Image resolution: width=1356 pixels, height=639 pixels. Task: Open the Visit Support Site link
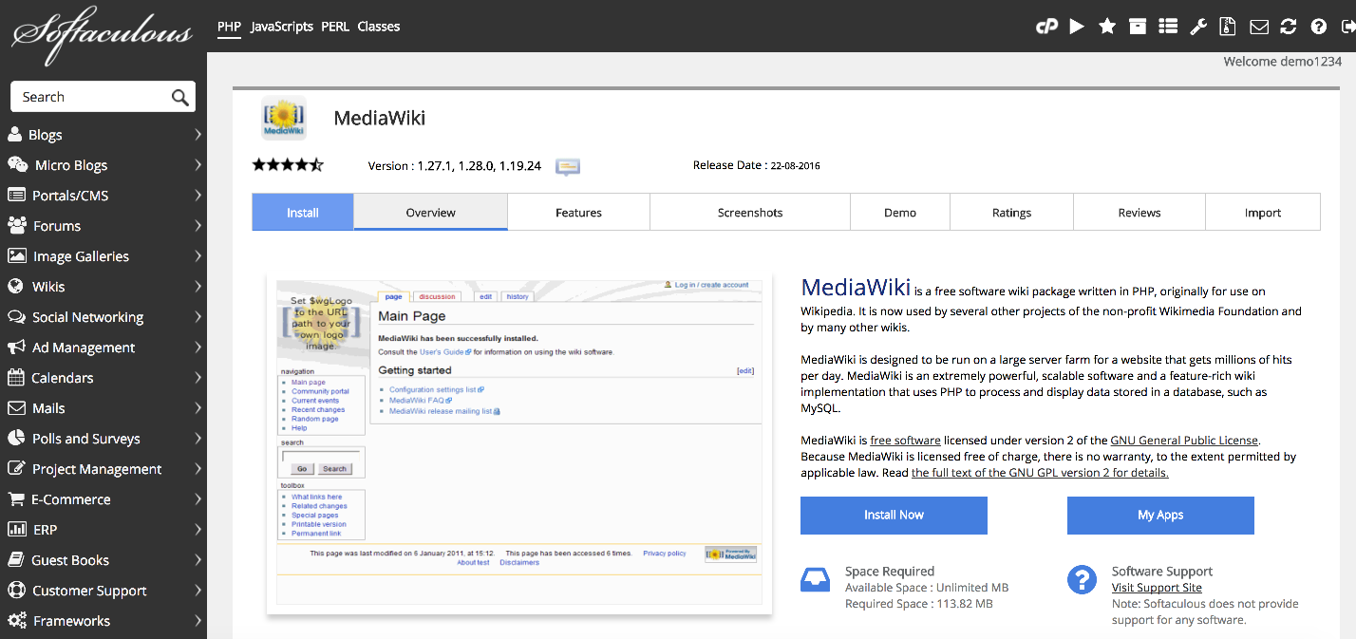click(1157, 588)
